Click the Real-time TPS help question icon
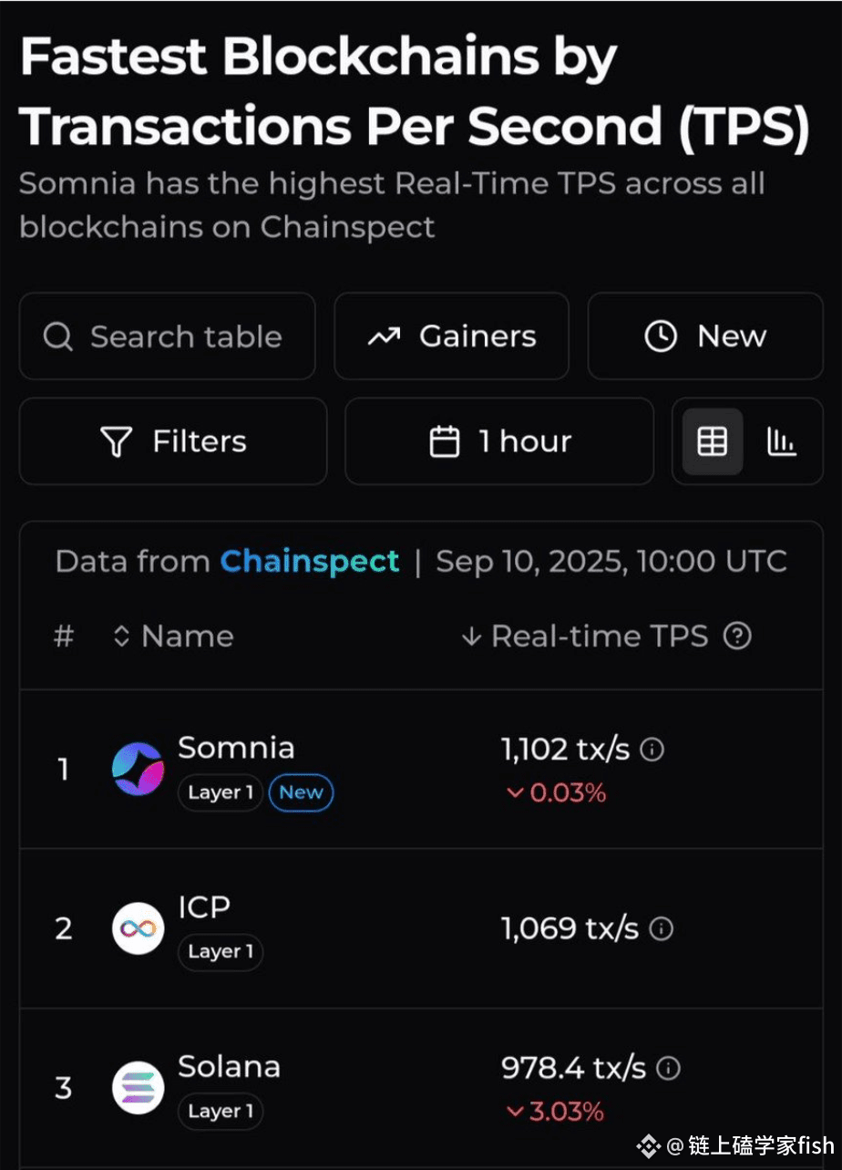 (x=737, y=637)
